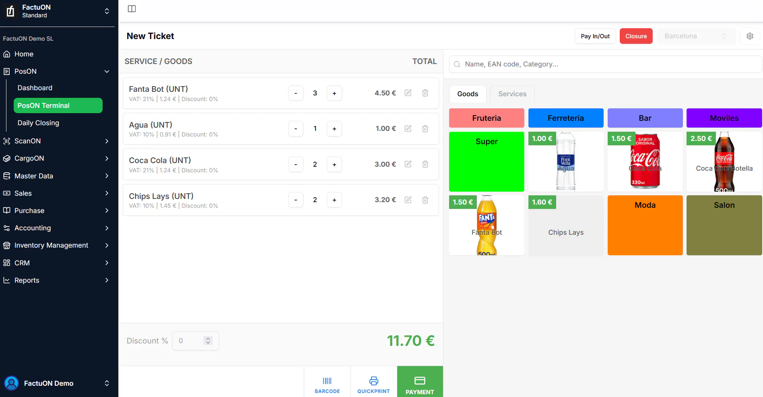Edit the Fanta Bot line item
The height and width of the screenshot is (397, 763).
point(408,93)
